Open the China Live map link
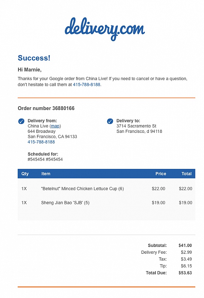Viewport: 204px width, 298px height. [x=55, y=126]
